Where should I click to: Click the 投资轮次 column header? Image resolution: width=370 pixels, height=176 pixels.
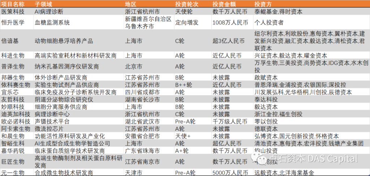[193, 4]
